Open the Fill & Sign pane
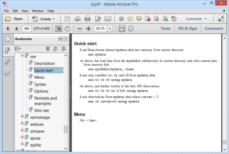The height and width of the screenshot is (154, 229). (x=187, y=28)
